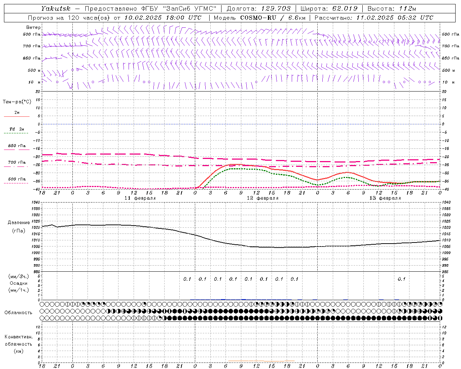Click the '11 февраля' date label
Viewport: 461px width, 369px height.
point(140,198)
